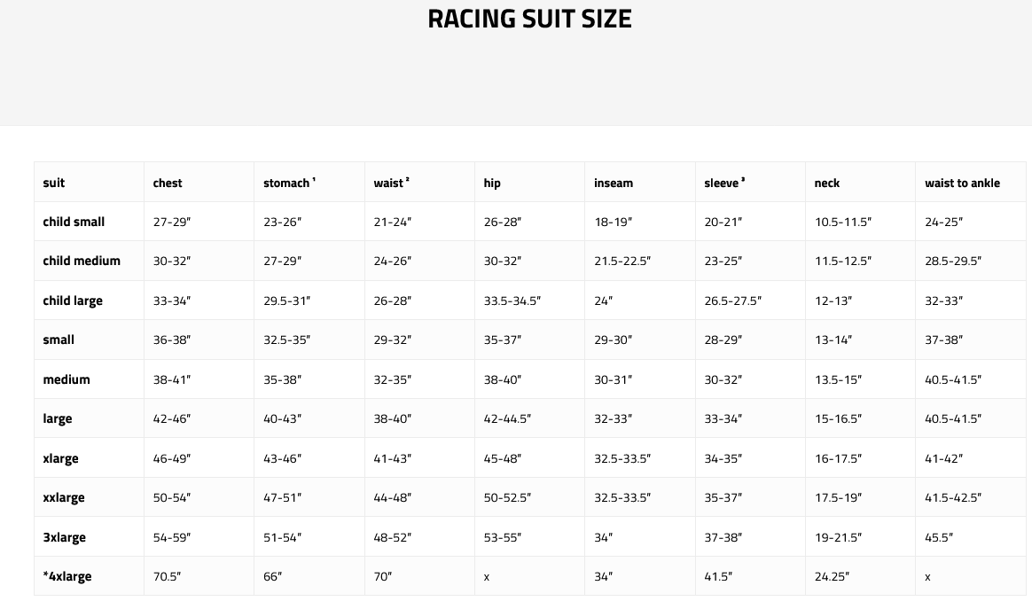This screenshot has height=609, width=1032.
Task: Click the neck column header
Action: (827, 183)
